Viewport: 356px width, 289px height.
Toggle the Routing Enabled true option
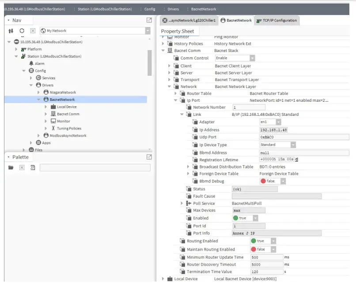263,241
